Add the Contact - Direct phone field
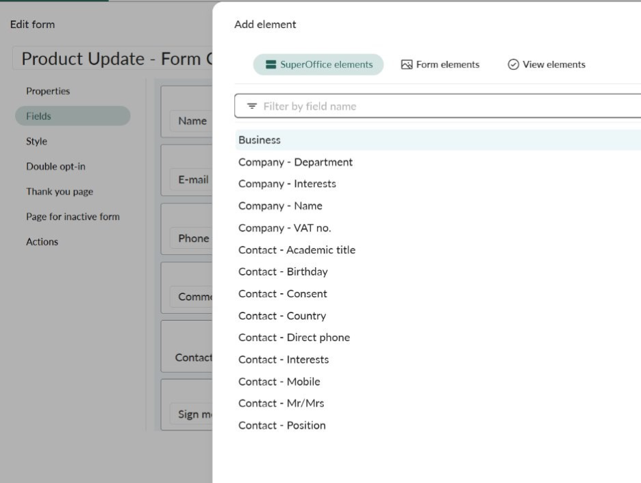Image resolution: width=641 pixels, height=483 pixels. click(x=294, y=338)
